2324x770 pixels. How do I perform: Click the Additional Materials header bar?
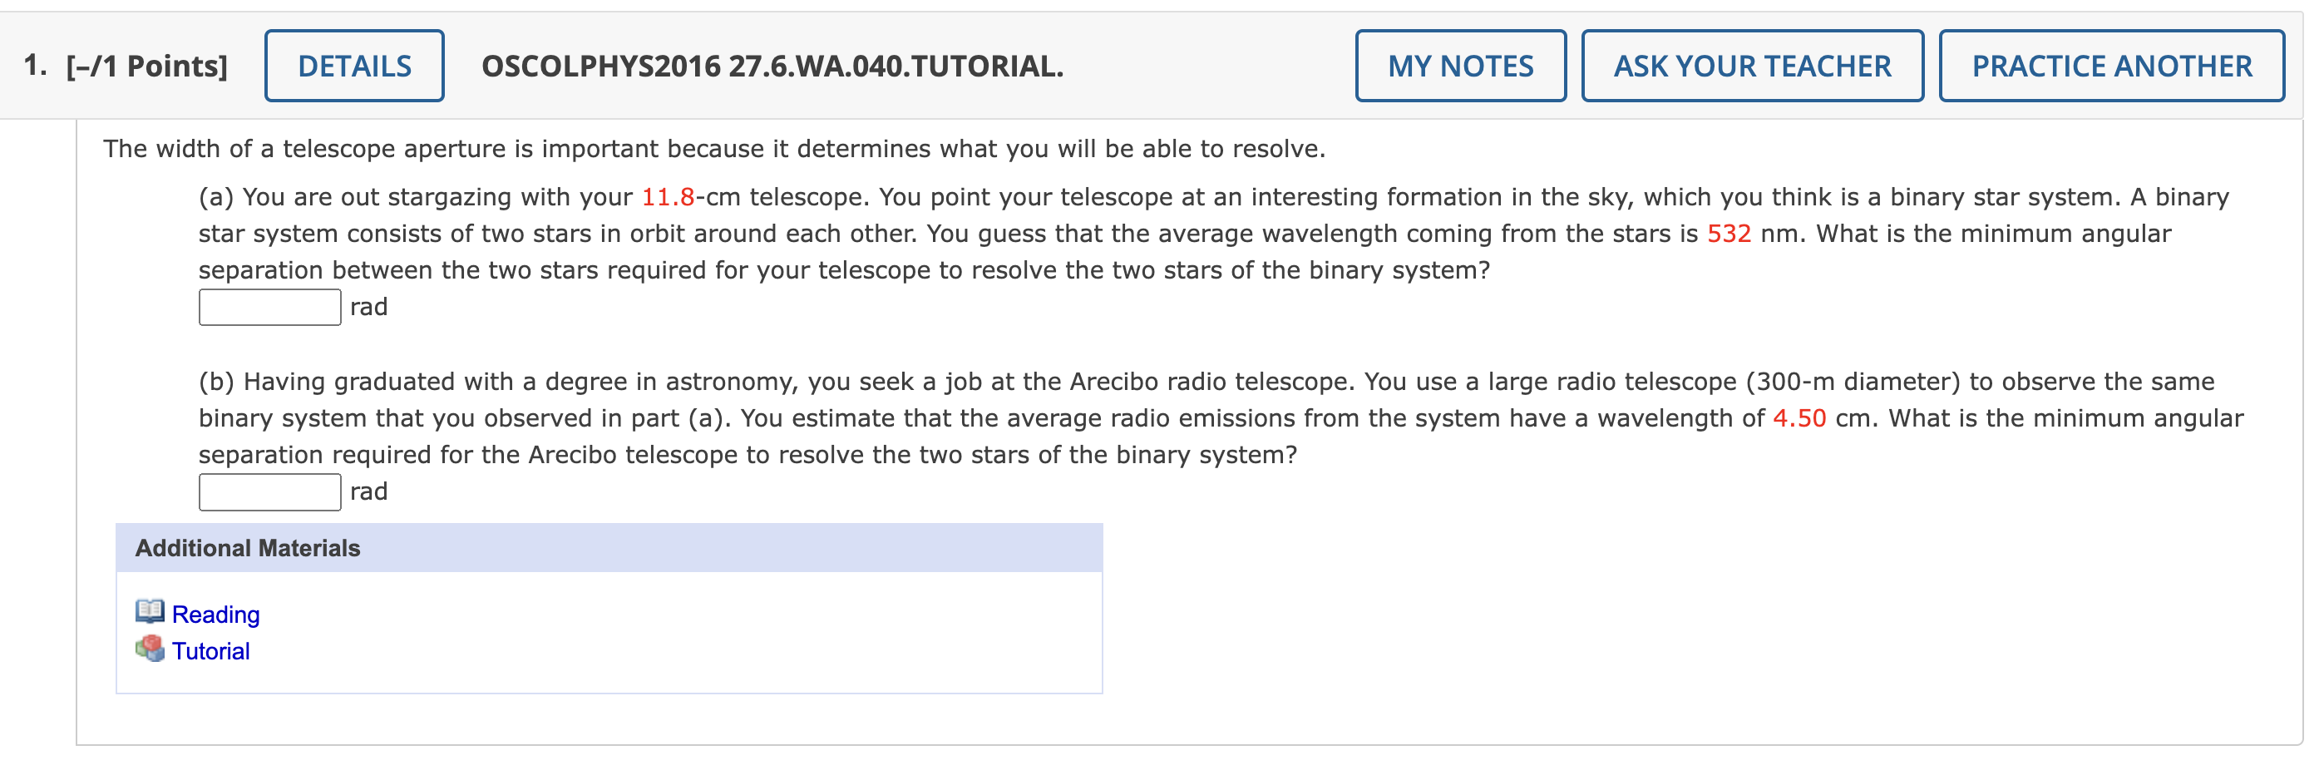[247, 546]
